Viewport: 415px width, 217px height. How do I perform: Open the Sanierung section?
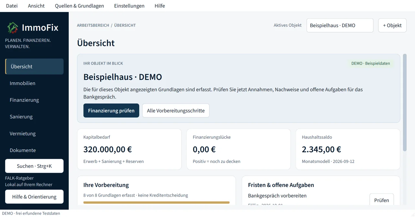(34, 117)
